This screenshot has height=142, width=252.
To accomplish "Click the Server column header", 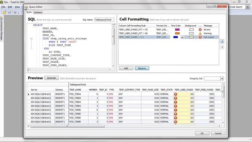I will 34,90.
